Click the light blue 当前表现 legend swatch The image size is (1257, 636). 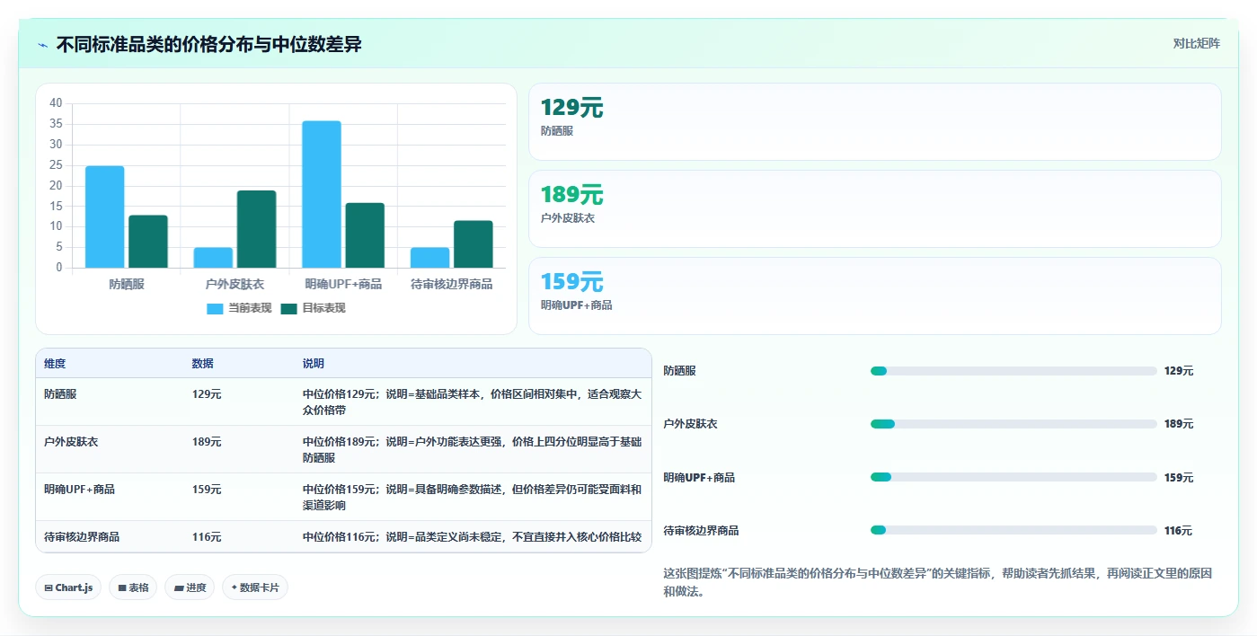[x=215, y=308]
